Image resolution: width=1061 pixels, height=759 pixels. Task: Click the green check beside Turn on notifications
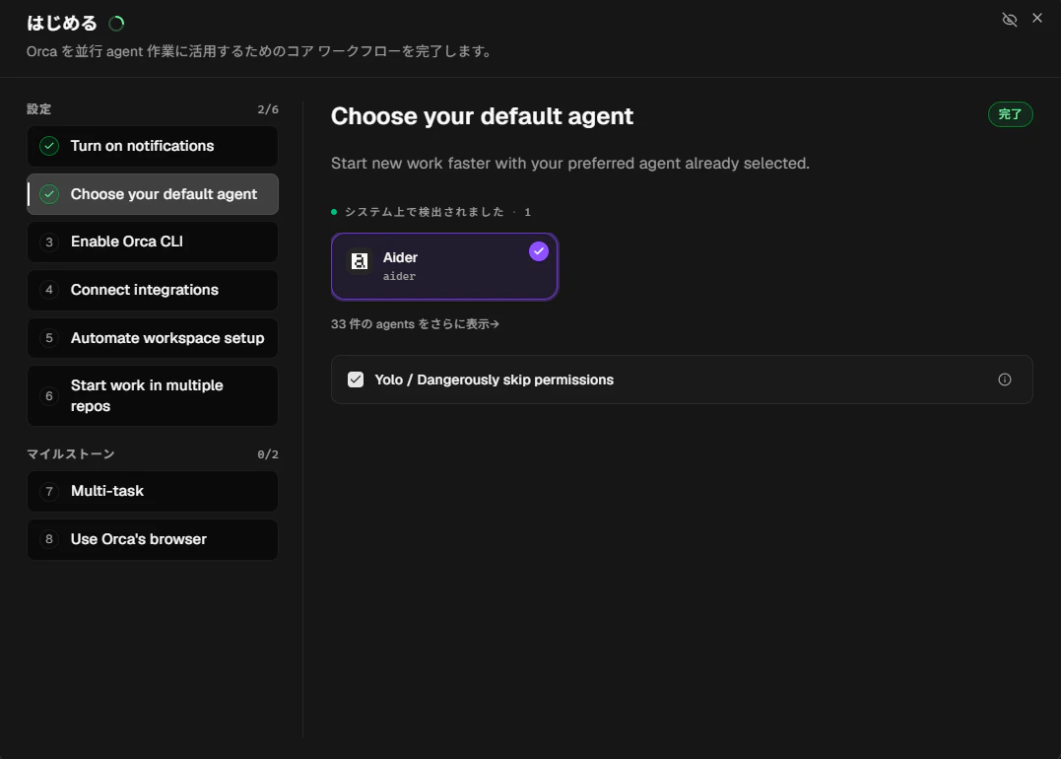[49, 146]
